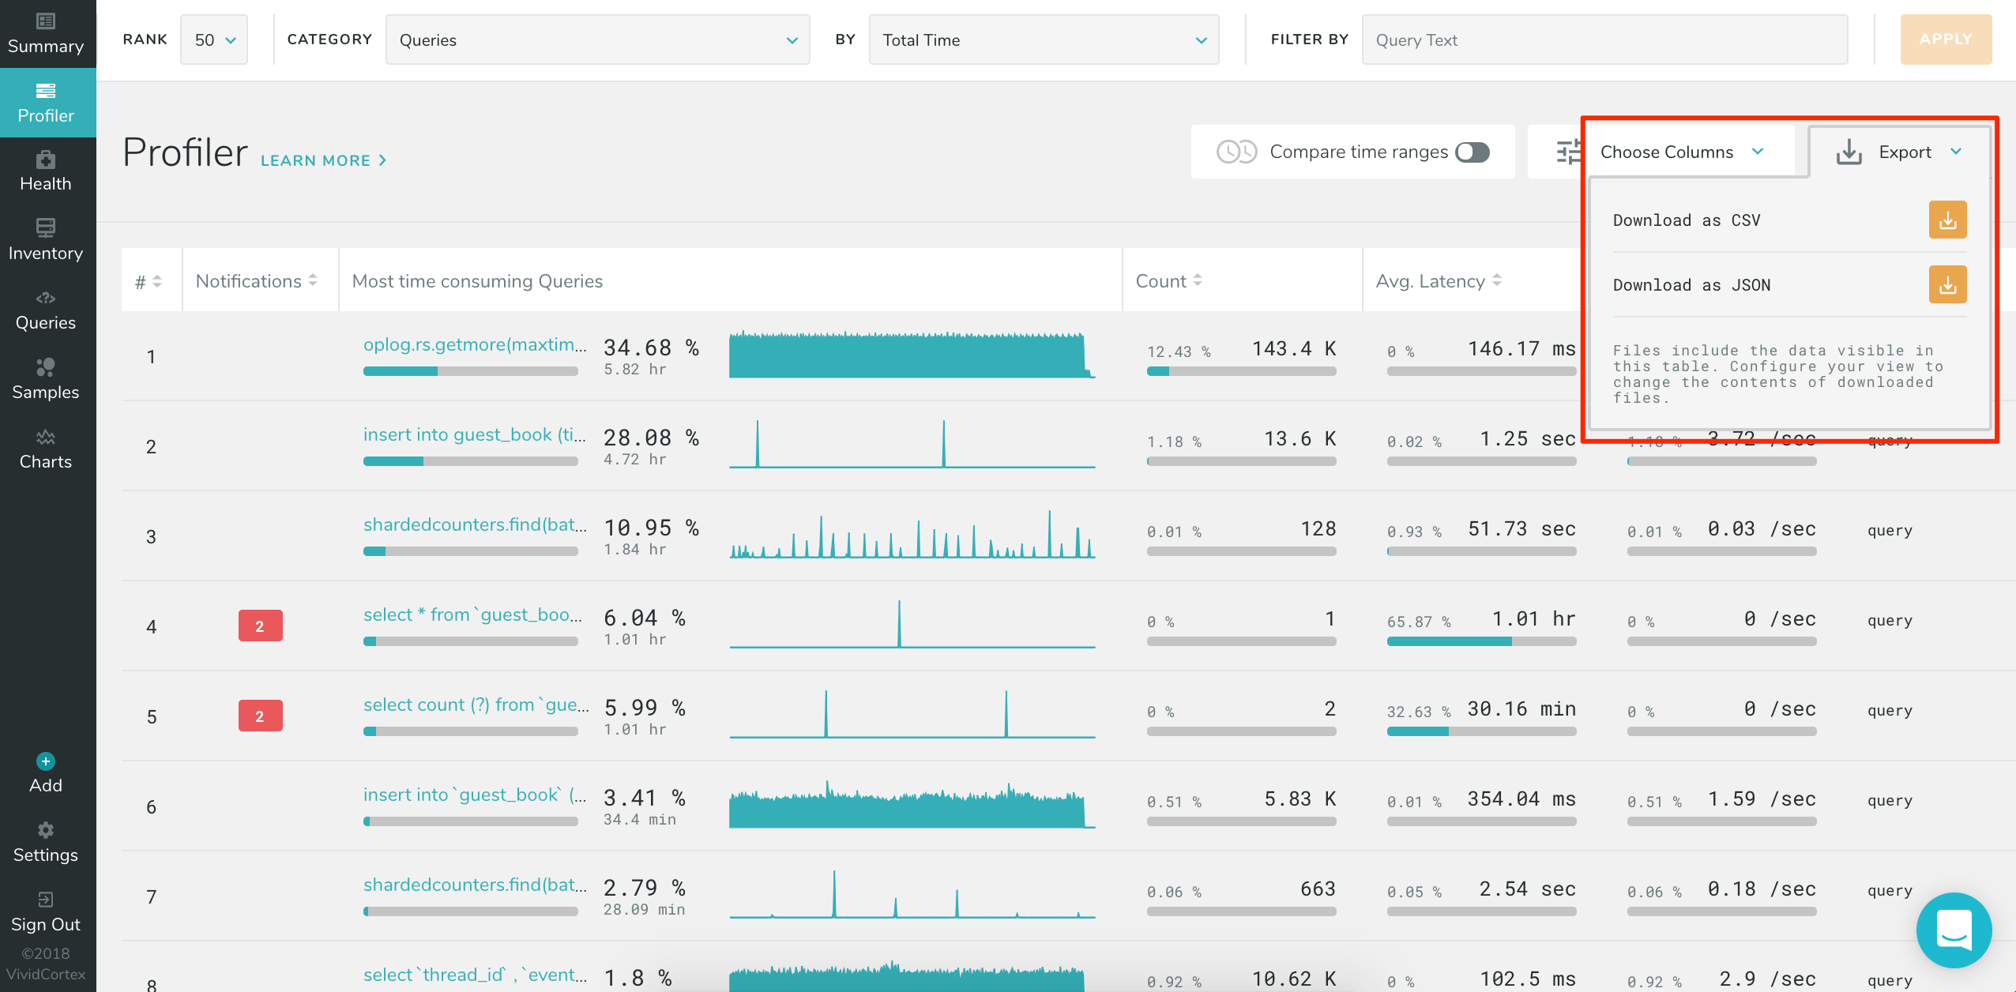The image size is (2016, 992).
Task: Click the Query Text filter field
Action: (1604, 40)
